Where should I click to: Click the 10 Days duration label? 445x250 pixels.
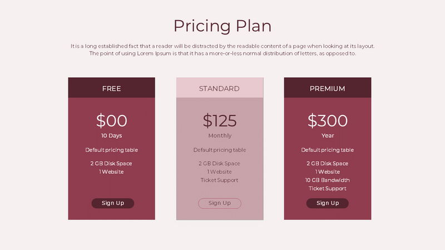[x=112, y=136]
